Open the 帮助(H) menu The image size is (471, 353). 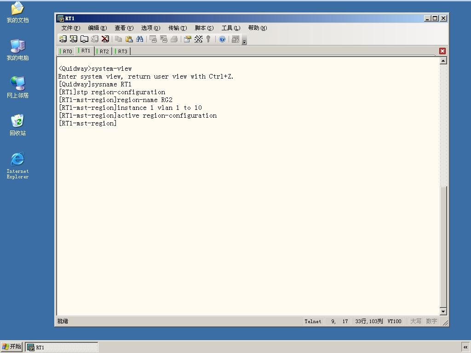click(x=258, y=28)
